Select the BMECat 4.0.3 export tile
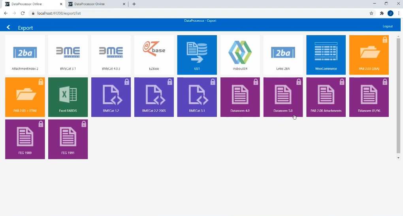The image size is (403, 216). click(111, 55)
